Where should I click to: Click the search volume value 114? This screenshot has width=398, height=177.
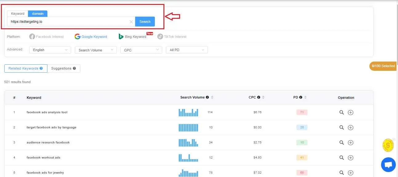210,112
